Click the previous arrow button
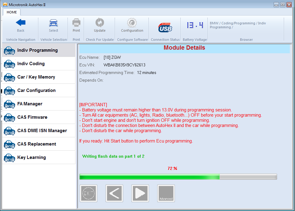 [x=114, y=193]
